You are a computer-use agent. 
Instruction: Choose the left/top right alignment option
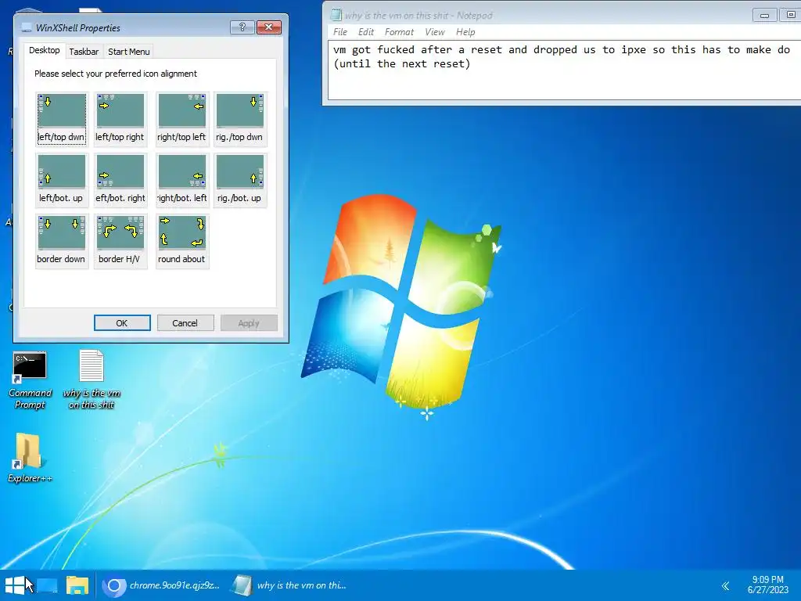[120, 119]
